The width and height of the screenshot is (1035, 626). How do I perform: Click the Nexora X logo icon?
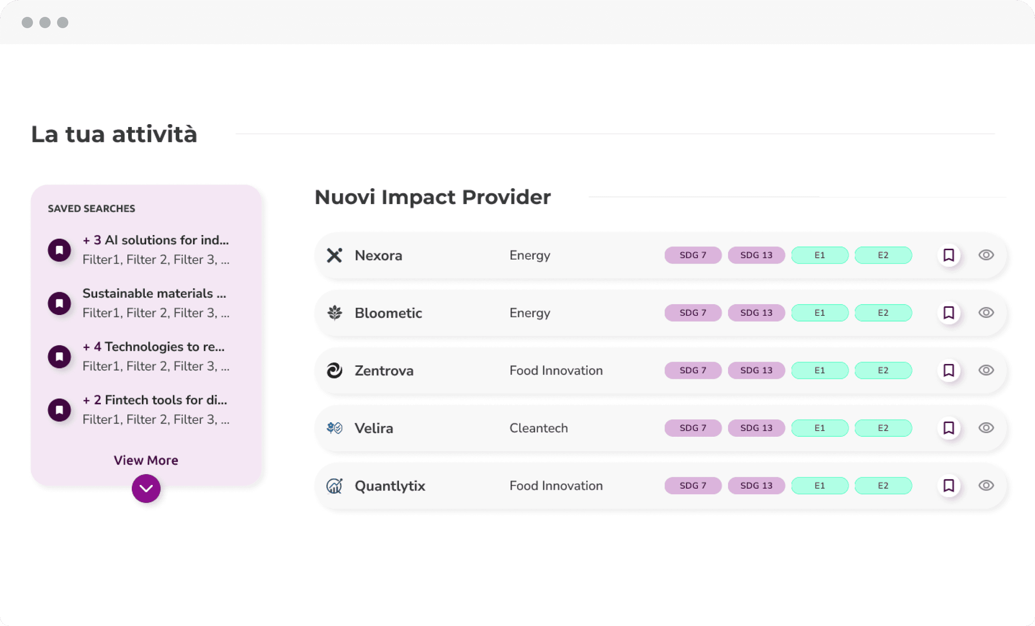click(334, 255)
